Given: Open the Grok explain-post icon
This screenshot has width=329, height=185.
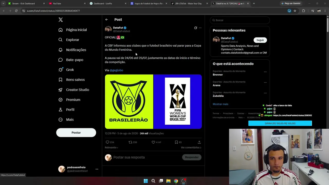Looking at the screenshot, I should pyautogui.click(x=196, y=28).
